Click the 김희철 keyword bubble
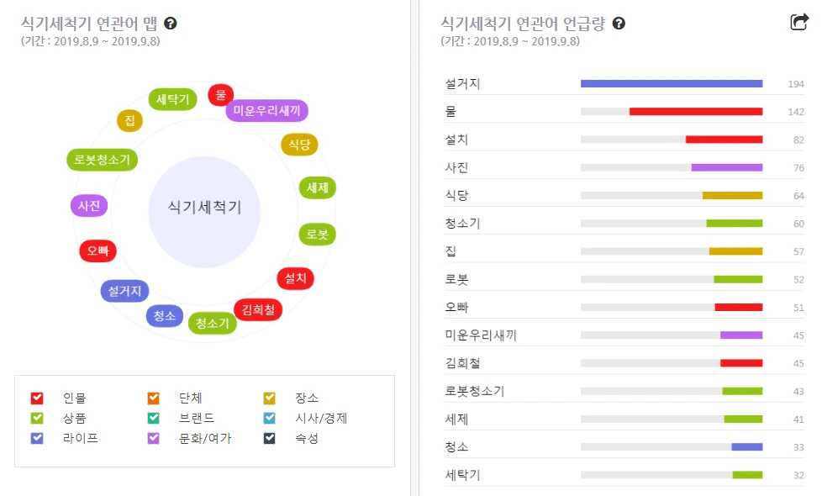The image size is (822, 496). (258, 309)
